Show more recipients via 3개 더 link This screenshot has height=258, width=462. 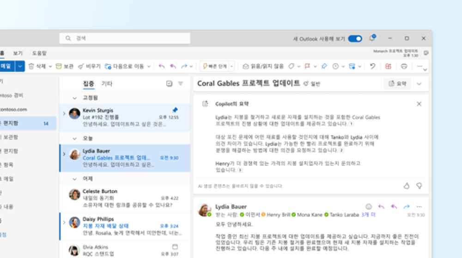click(x=368, y=215)
